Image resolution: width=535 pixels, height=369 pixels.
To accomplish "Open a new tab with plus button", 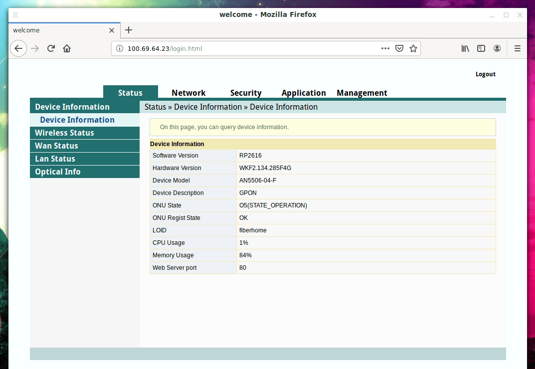I will coord(129,30).
